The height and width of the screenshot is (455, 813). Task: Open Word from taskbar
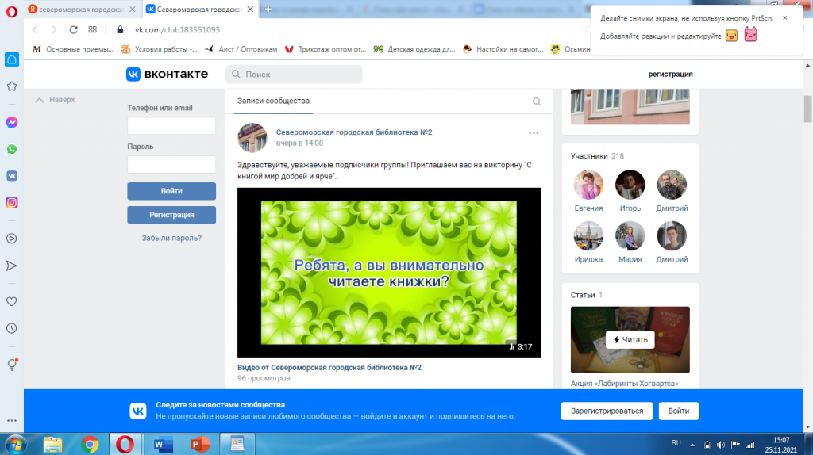[x=162, y=445]
